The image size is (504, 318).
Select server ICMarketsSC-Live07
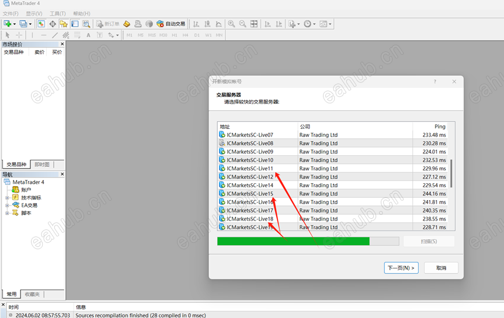[333, 135]
